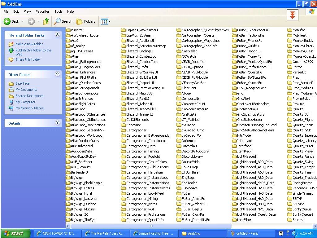317x238 pixels.
Task: Open Back button history dropdown arrow
Action: click(23, 21)
